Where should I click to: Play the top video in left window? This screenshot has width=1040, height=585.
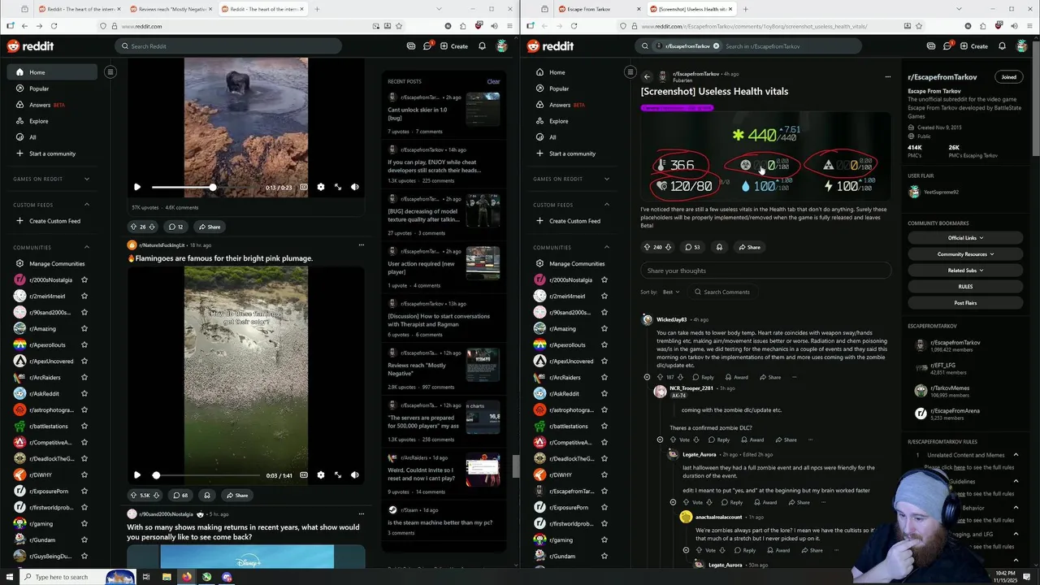coord(137,187)
